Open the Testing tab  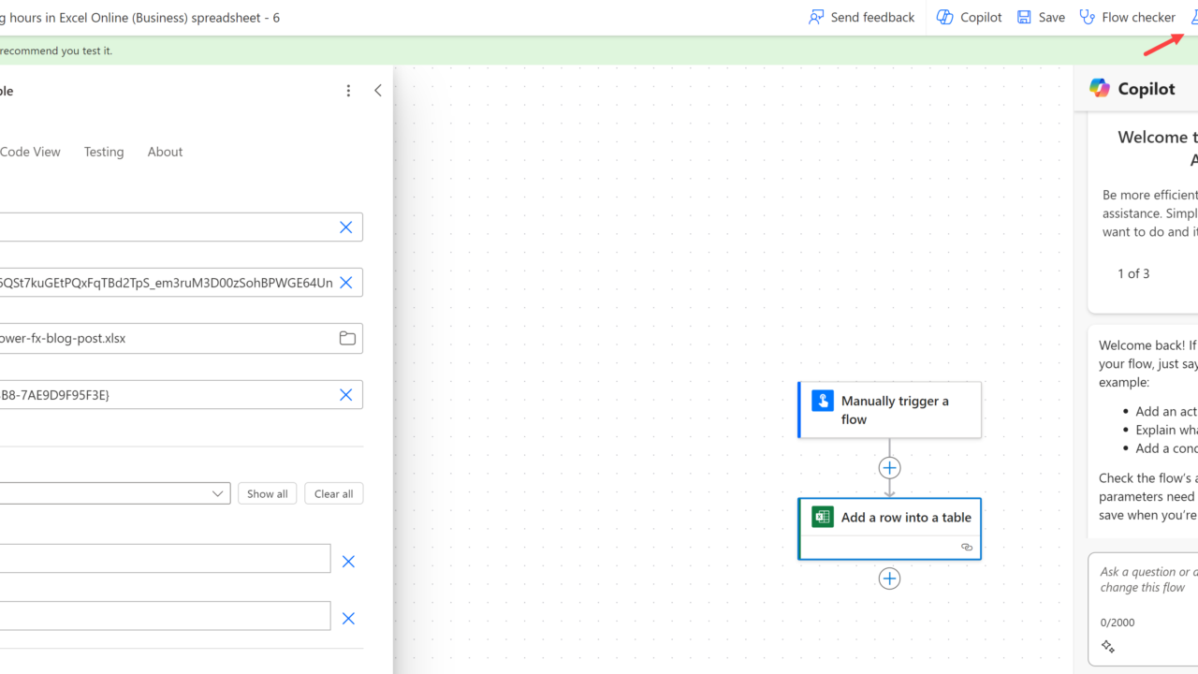(x=104, y=152)
